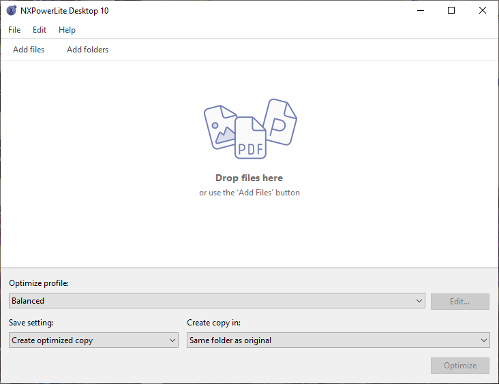Click Add folders in the toolbar
The image size is (499, 384).
click(87, 50)
